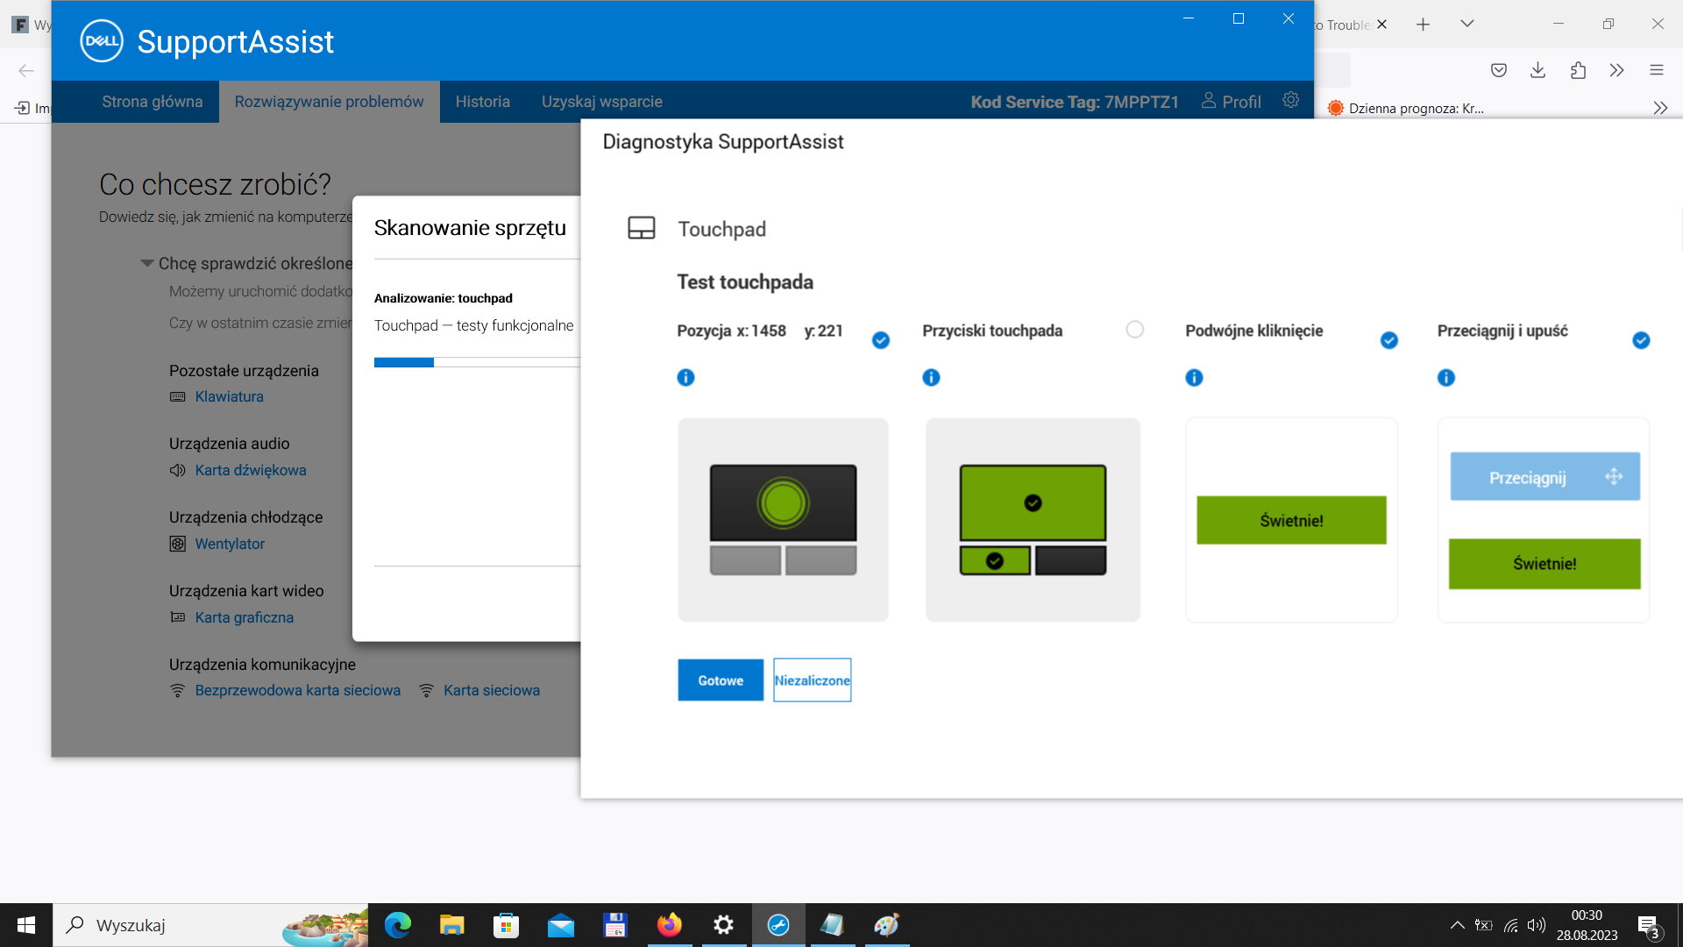
Task: Open the Uzyskaj wsparcie tab
Action: 601,102
